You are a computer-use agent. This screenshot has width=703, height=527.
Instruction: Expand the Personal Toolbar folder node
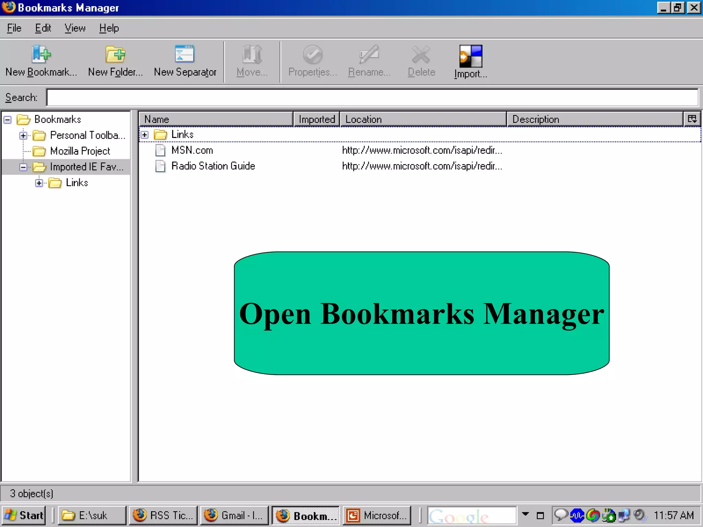(23, 136)
